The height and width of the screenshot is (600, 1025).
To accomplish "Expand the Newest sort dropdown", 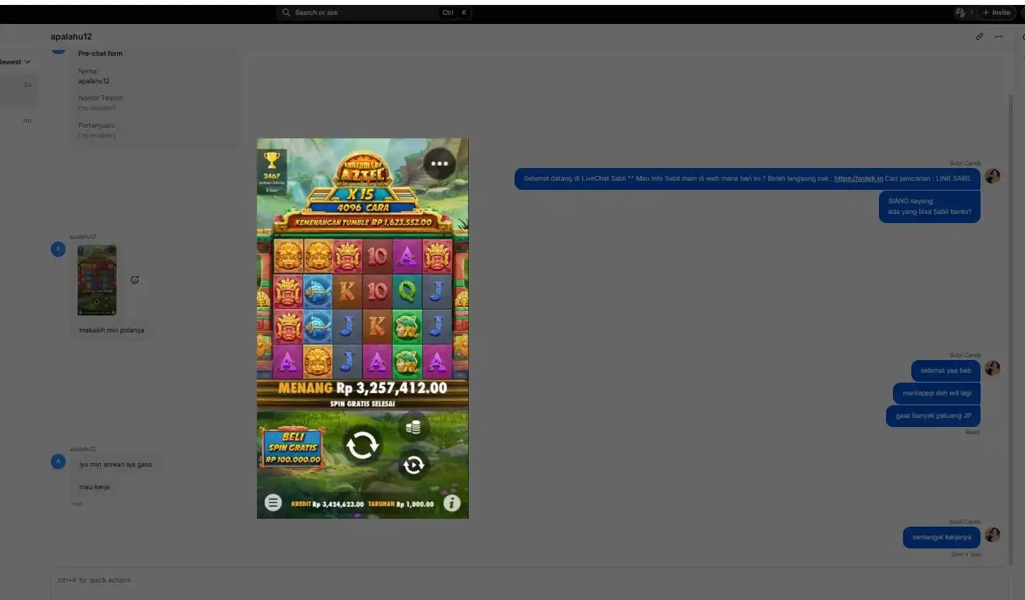I will (x=15, y=62).
